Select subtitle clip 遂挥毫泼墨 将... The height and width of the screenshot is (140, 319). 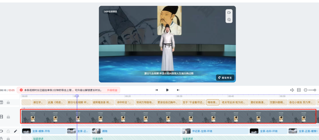coord(103,102)
